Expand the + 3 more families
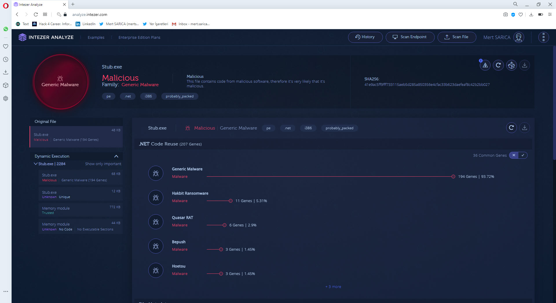556x303 pixels. (x=333, y=287)
